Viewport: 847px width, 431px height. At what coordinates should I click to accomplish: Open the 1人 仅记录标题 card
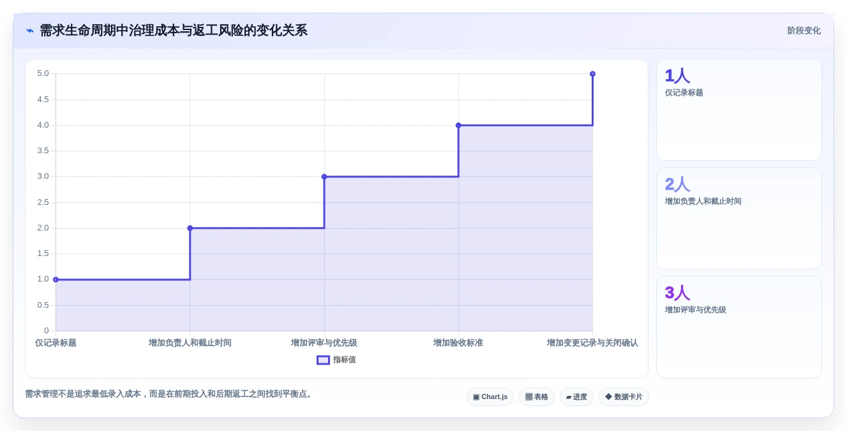[x=739, y=110]
